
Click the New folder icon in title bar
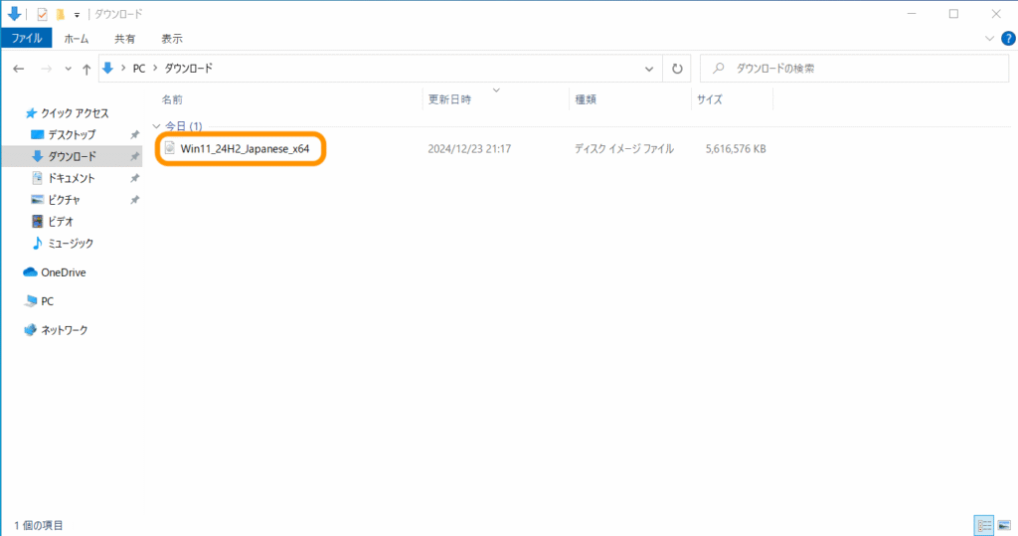click(60, 14)
